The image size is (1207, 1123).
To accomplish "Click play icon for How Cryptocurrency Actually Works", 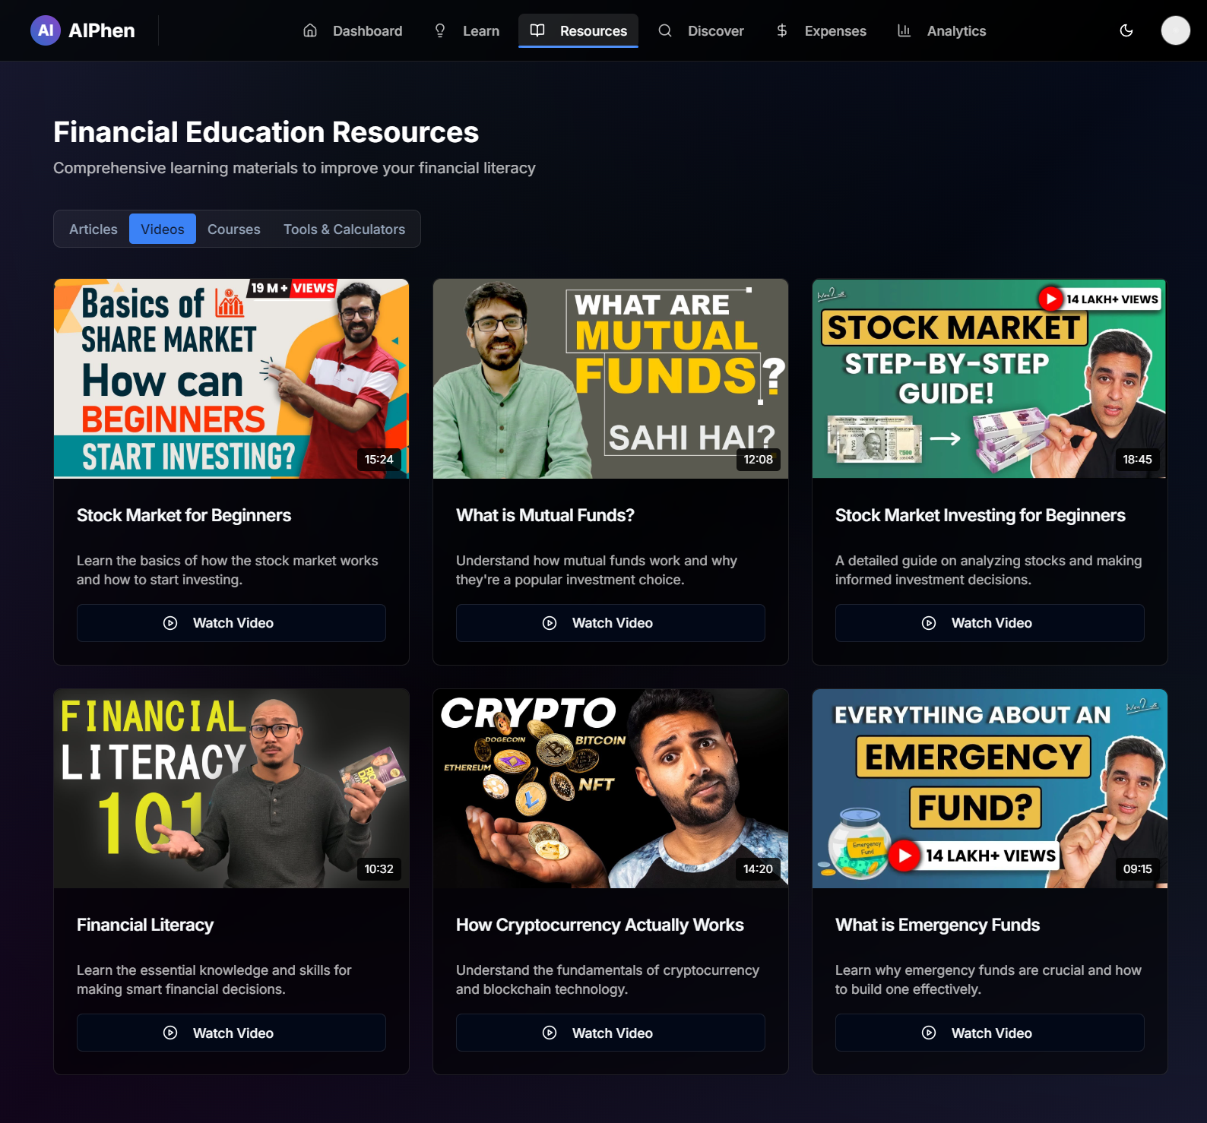I will (x=550, y=1033).
